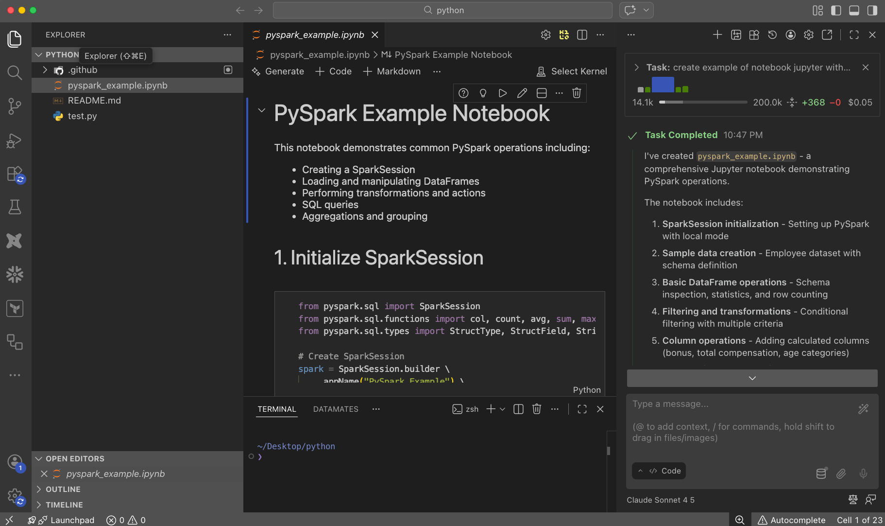This screenshot has width=885, height=526.
Task: Toggle the panel layout control in title bar
Action: [855, 10]
